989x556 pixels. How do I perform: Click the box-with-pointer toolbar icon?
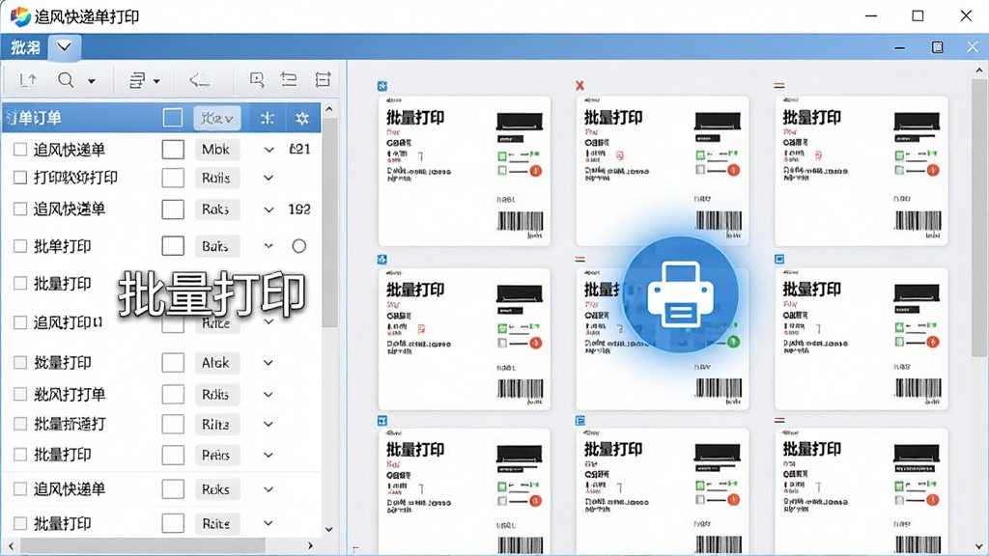pos(257,80)
